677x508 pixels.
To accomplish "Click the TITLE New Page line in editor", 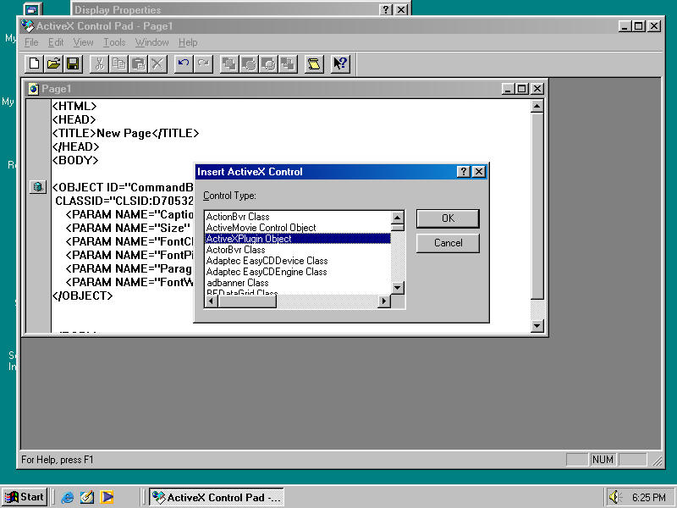I will coord(125,133).
